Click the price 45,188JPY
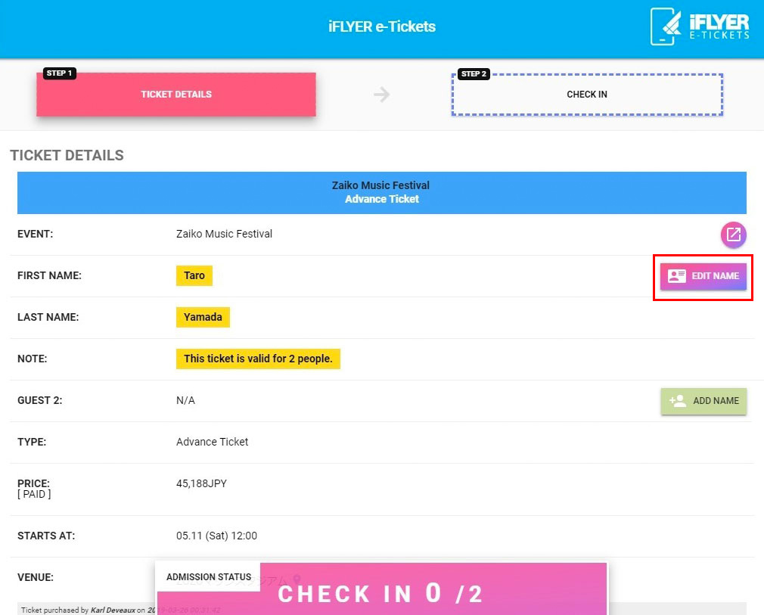The image size is (764, 615). tap(201, 483)
